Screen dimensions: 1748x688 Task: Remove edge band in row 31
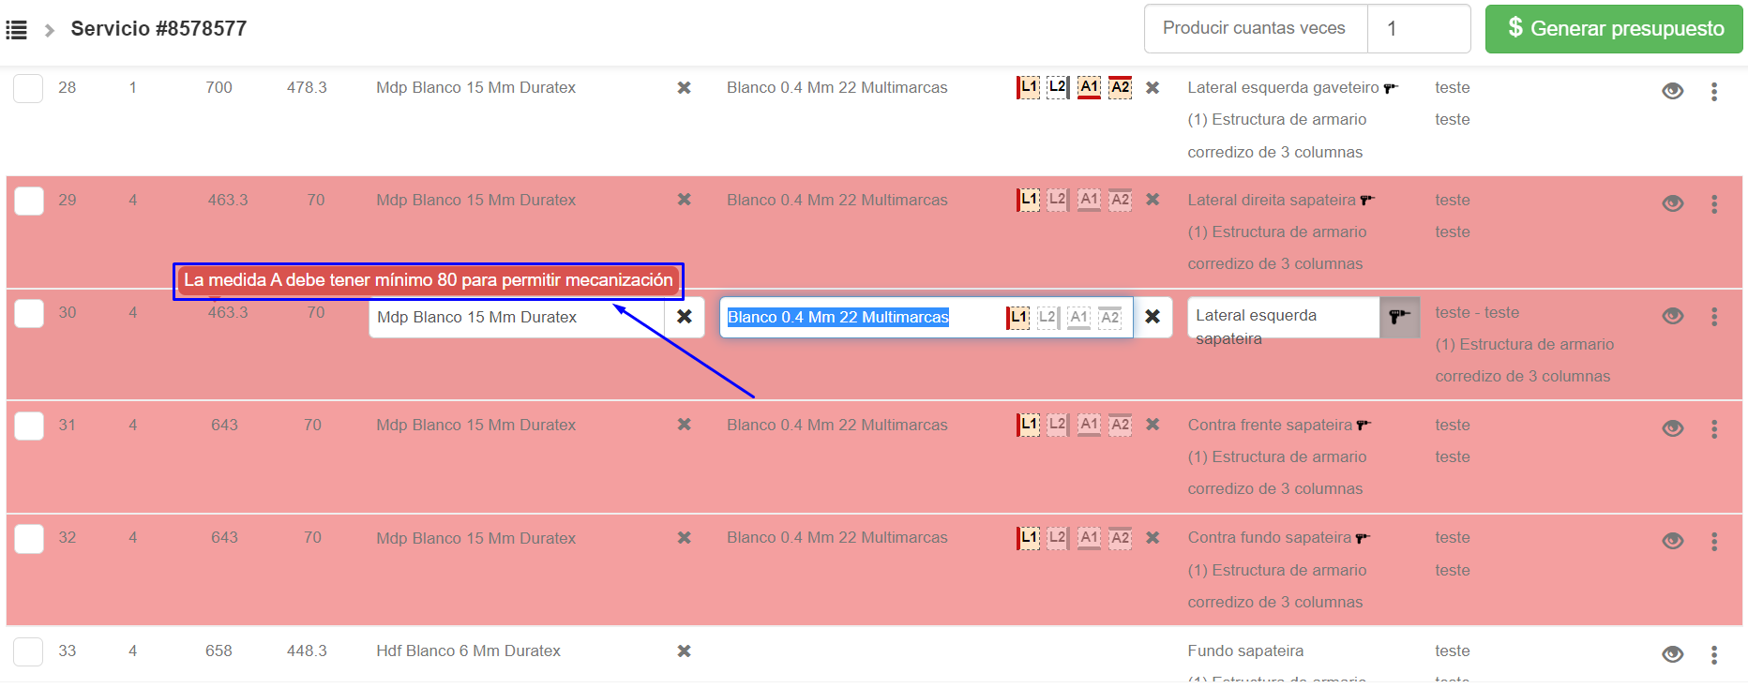tap(1153, 426)
